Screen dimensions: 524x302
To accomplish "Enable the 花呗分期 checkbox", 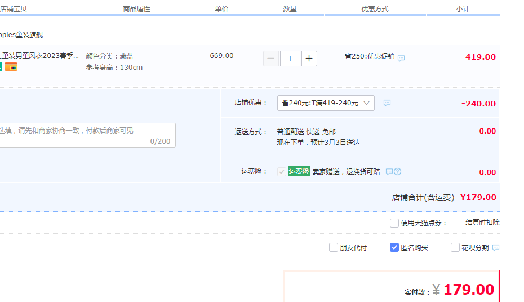I will 455,247.
